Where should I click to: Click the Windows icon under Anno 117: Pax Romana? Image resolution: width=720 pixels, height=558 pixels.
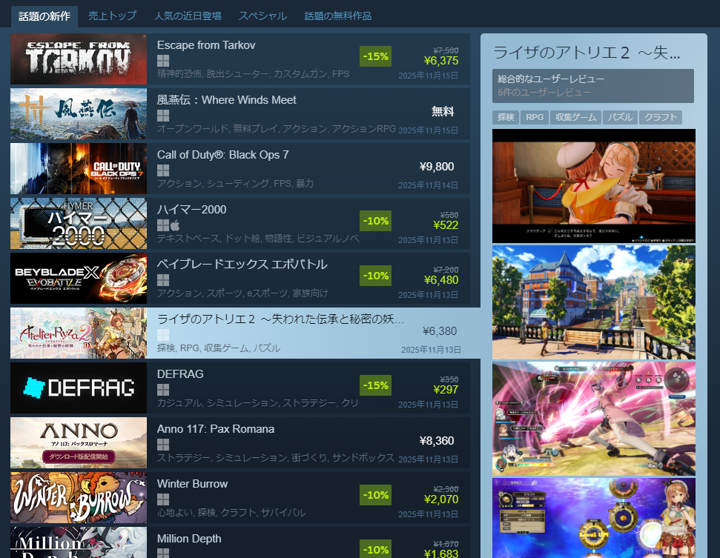pyautogui.click(x=163, y=445)
